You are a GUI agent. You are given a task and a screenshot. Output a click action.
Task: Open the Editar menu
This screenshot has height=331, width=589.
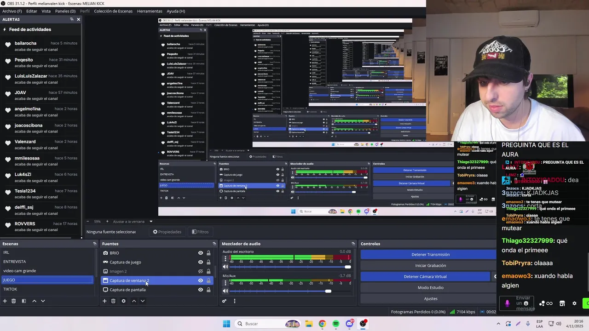click(32, 11)
